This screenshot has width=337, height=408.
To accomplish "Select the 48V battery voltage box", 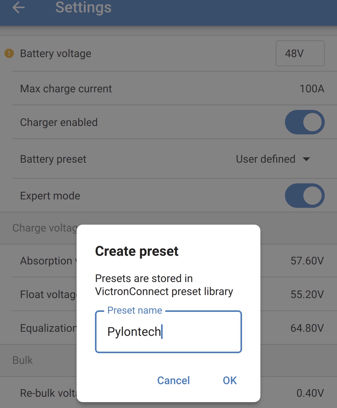I will (300, 54).
